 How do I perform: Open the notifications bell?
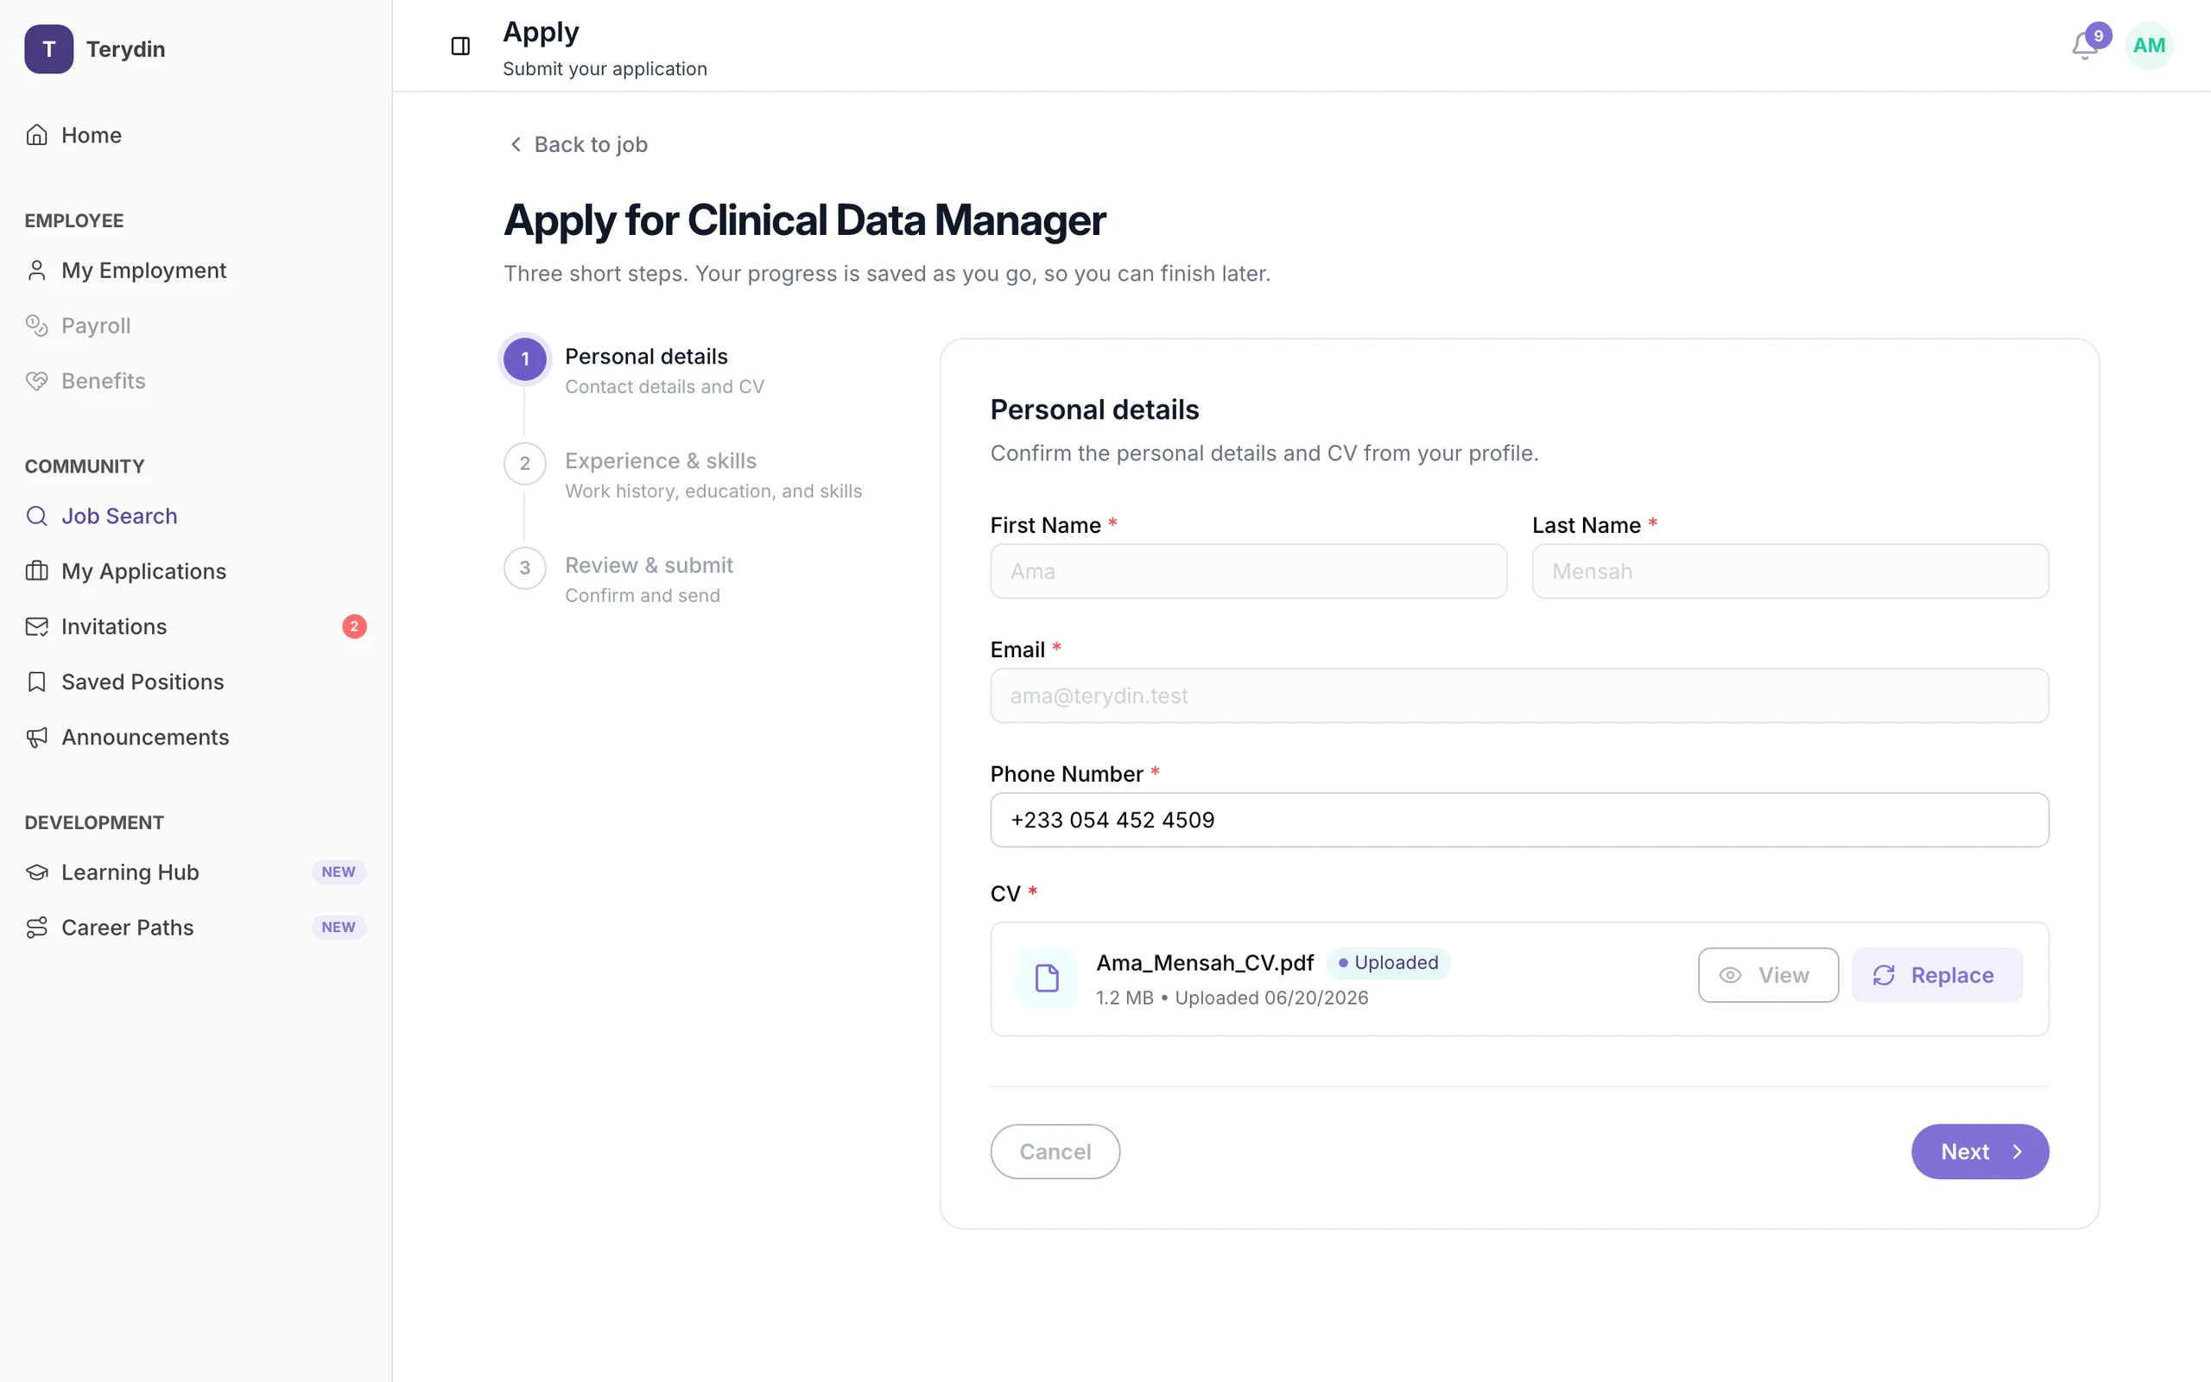[2084, 46]
